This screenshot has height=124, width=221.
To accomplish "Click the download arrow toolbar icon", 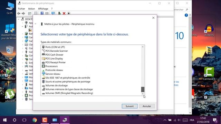I will click(x=69, y=13).
